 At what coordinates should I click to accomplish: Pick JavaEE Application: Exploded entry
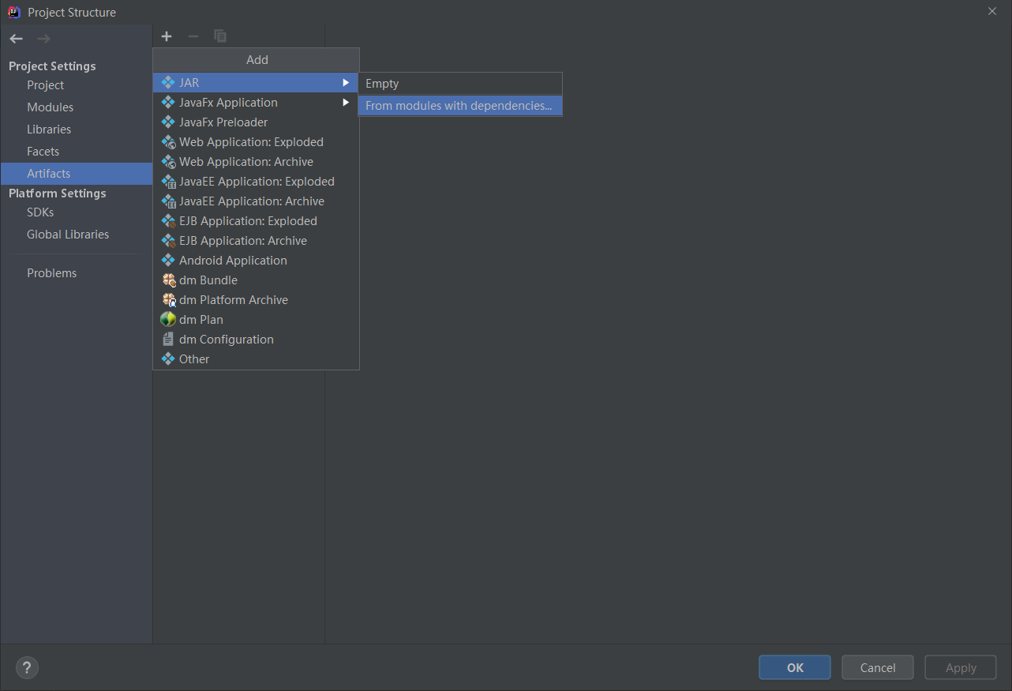pos(256,181)
